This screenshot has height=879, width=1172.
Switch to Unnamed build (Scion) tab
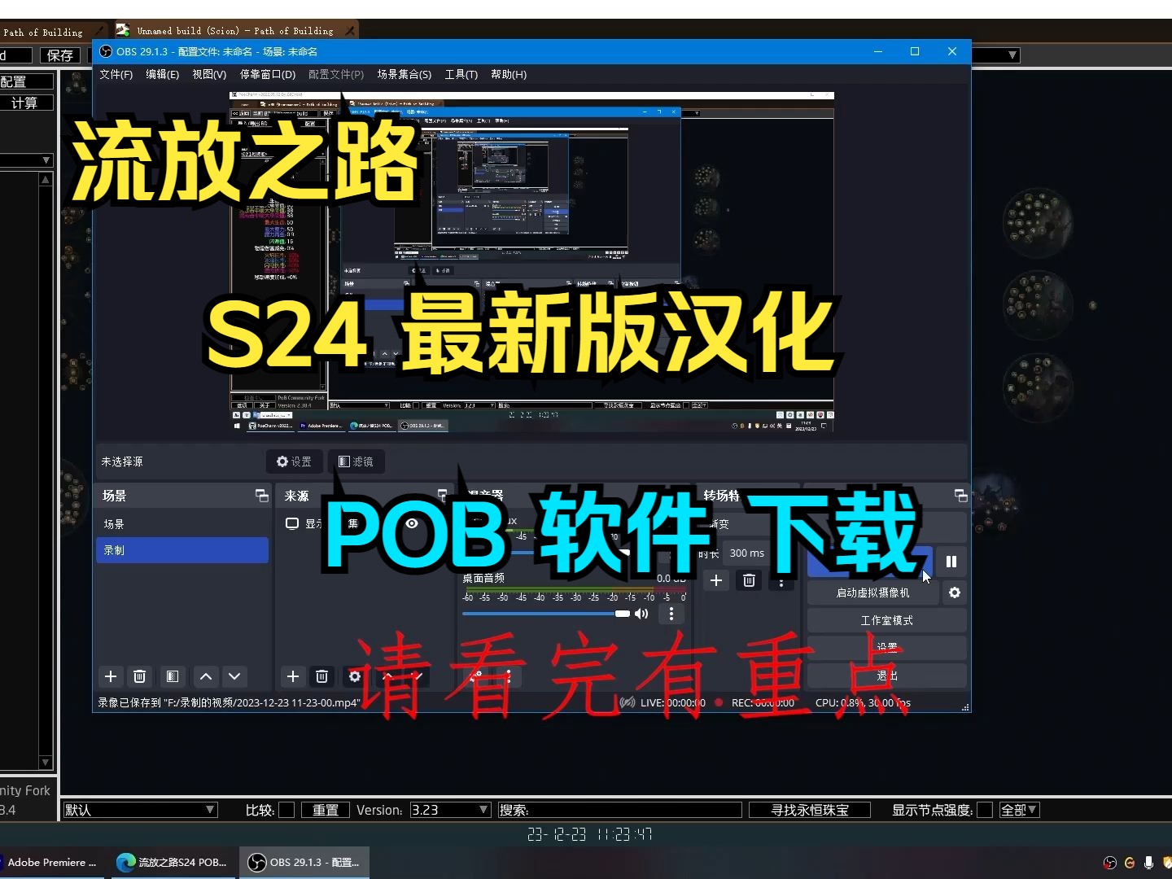click(235, 31)
